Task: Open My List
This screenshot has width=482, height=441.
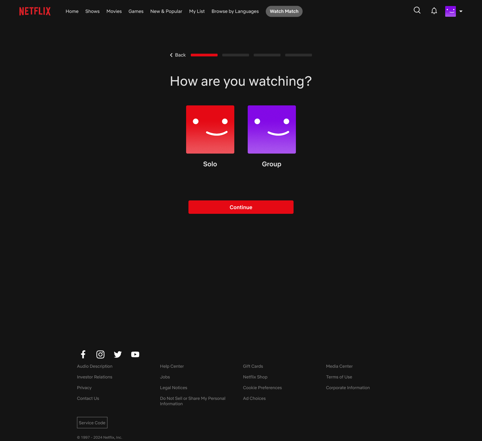Action: coord(197,11)
